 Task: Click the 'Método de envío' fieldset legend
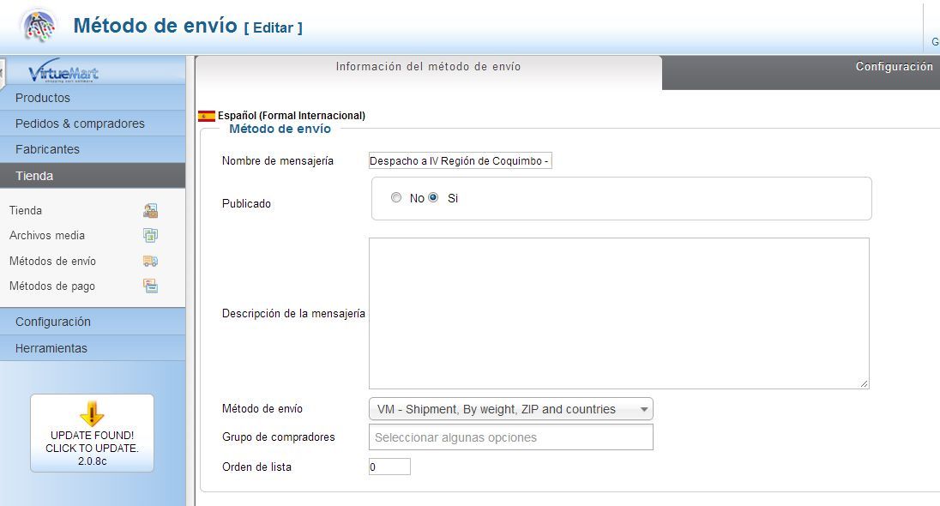click(280, 129)
